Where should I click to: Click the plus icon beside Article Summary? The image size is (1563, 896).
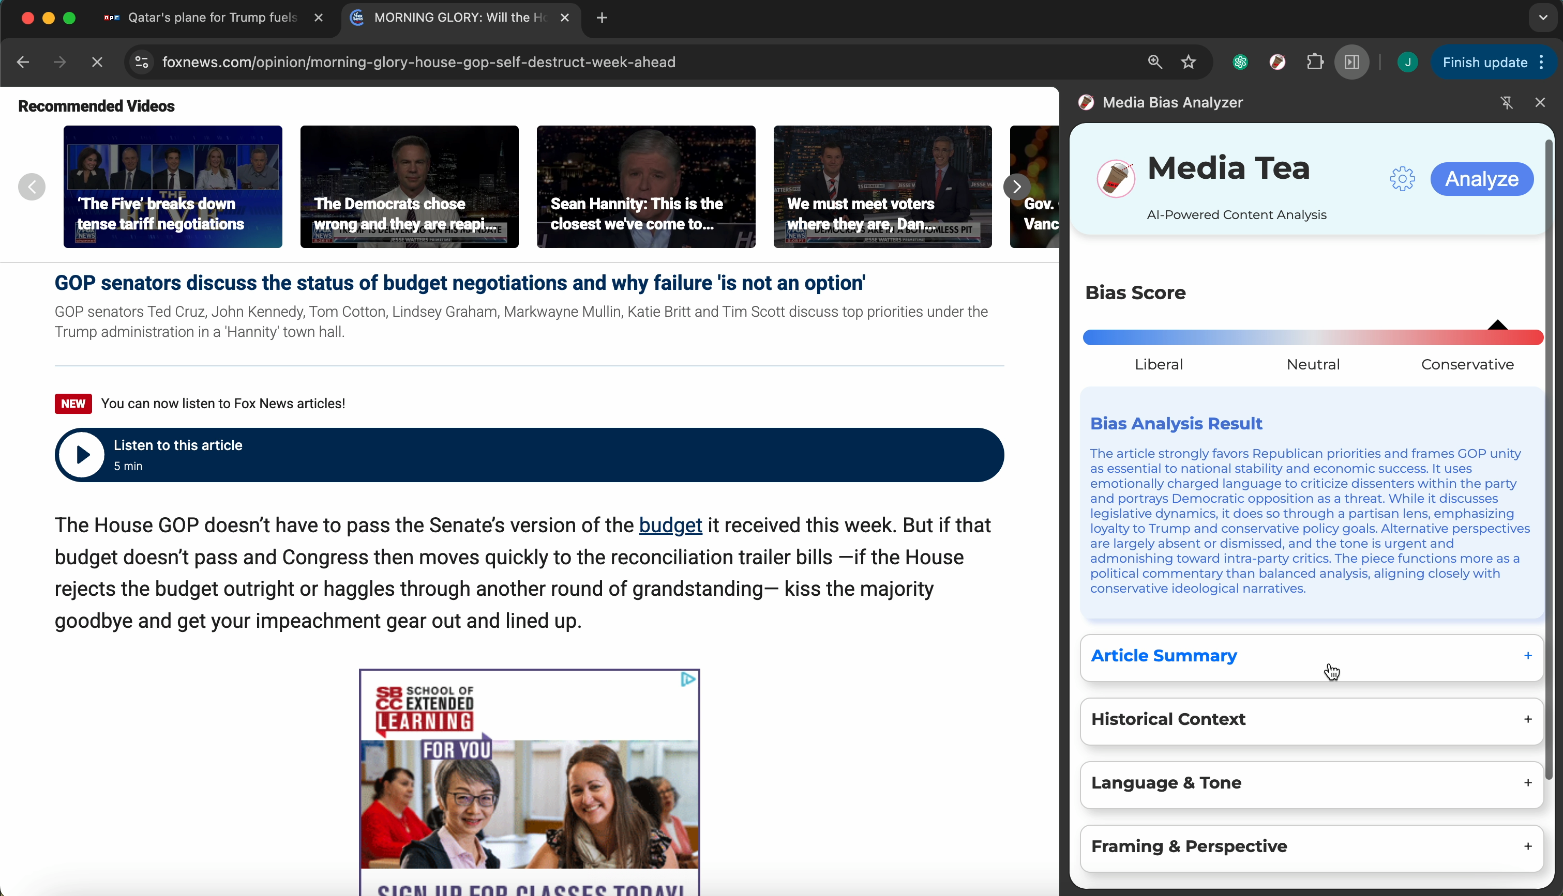[1528, 656]
